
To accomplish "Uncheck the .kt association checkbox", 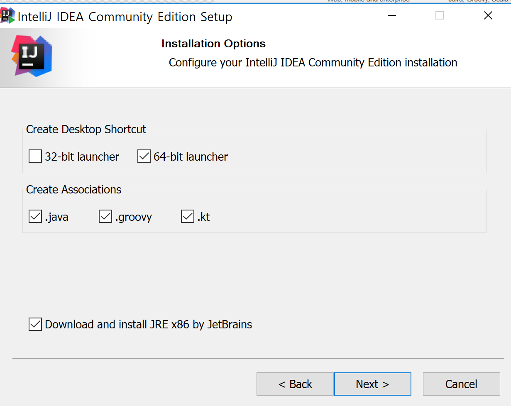I will pyautogui.click(x=188, y=217).
